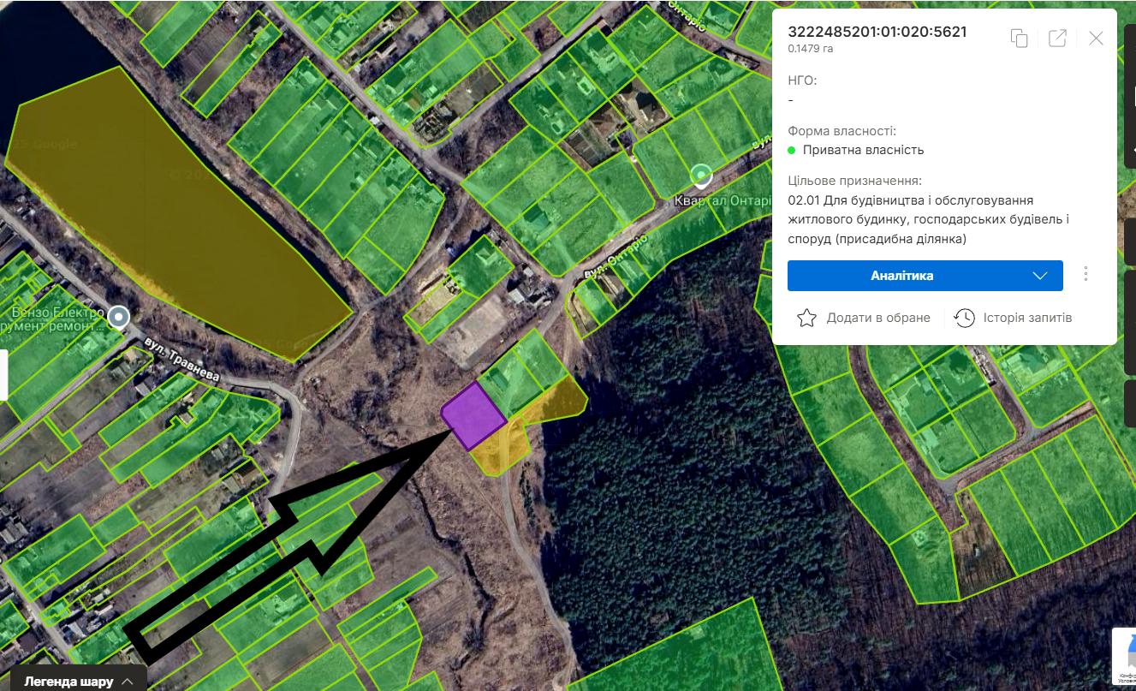Select the purple highlighted parcel
The image size is (1136, 691).
pos(473,415)
